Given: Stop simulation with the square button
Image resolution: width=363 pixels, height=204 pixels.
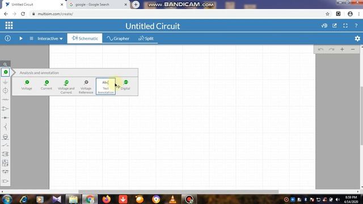Looking at the screenshot, I should pyautogui.click(x=32, y=39).
